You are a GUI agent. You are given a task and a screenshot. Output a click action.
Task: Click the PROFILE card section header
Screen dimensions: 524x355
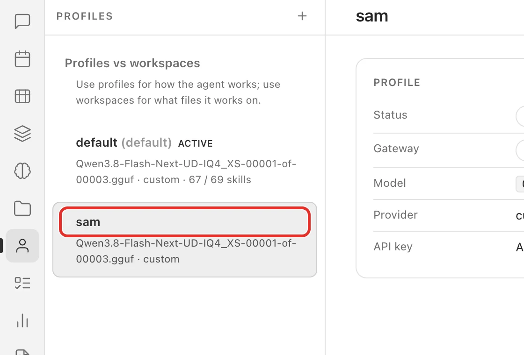[397, 82]
